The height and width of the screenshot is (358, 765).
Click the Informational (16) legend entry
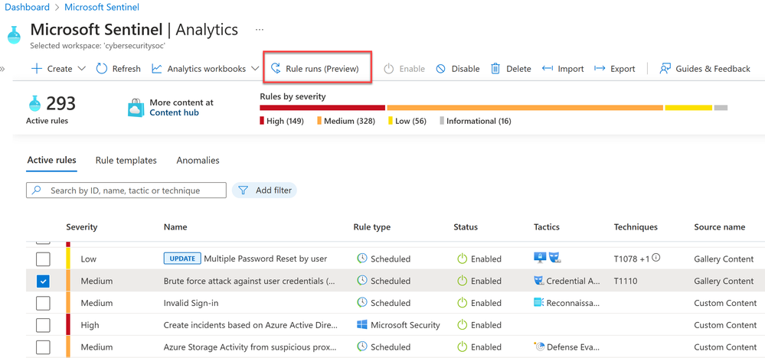476,122
